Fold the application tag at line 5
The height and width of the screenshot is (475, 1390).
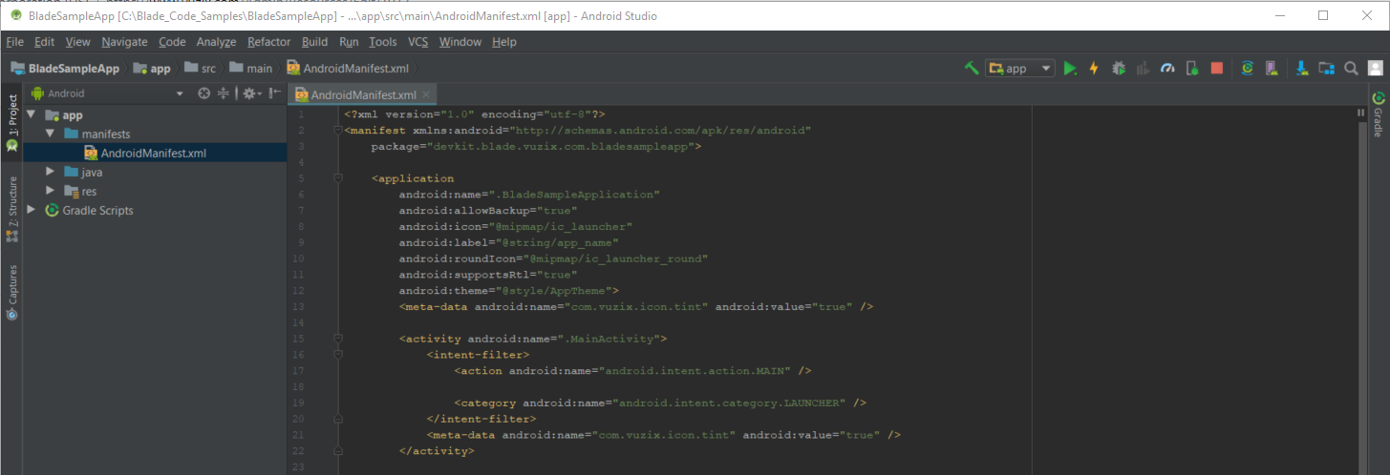[x=337, y=178]
